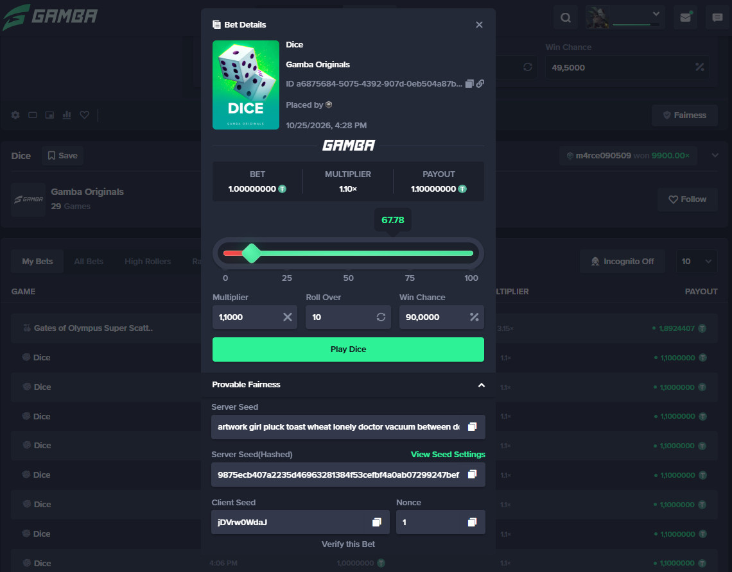732x572 pixels.
Task: Open live stats chart icon
Action: click(67, 115)
